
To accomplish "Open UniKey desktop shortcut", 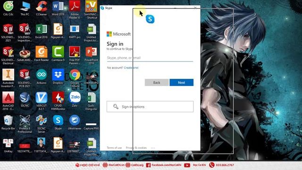I will click(x=8, y=144).
